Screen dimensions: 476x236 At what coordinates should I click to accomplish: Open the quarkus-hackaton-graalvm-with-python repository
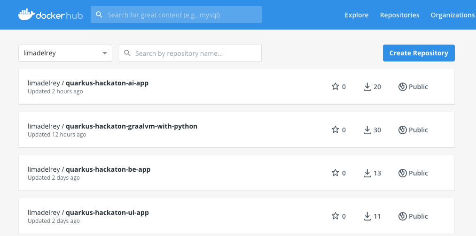pyautogui.click(x=131, y=126)
